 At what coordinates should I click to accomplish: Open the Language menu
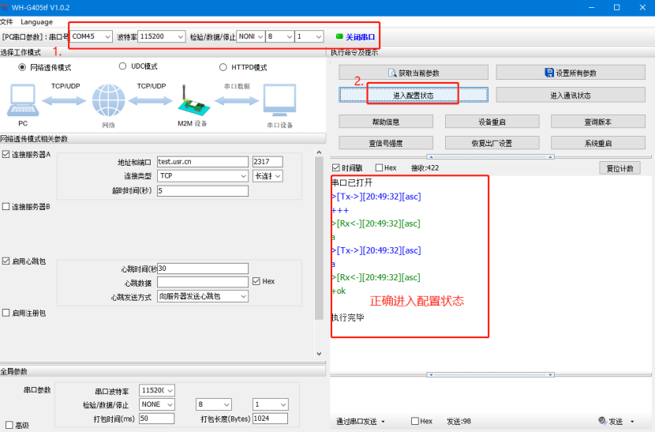pyautogui.click(x=36, y=22)
